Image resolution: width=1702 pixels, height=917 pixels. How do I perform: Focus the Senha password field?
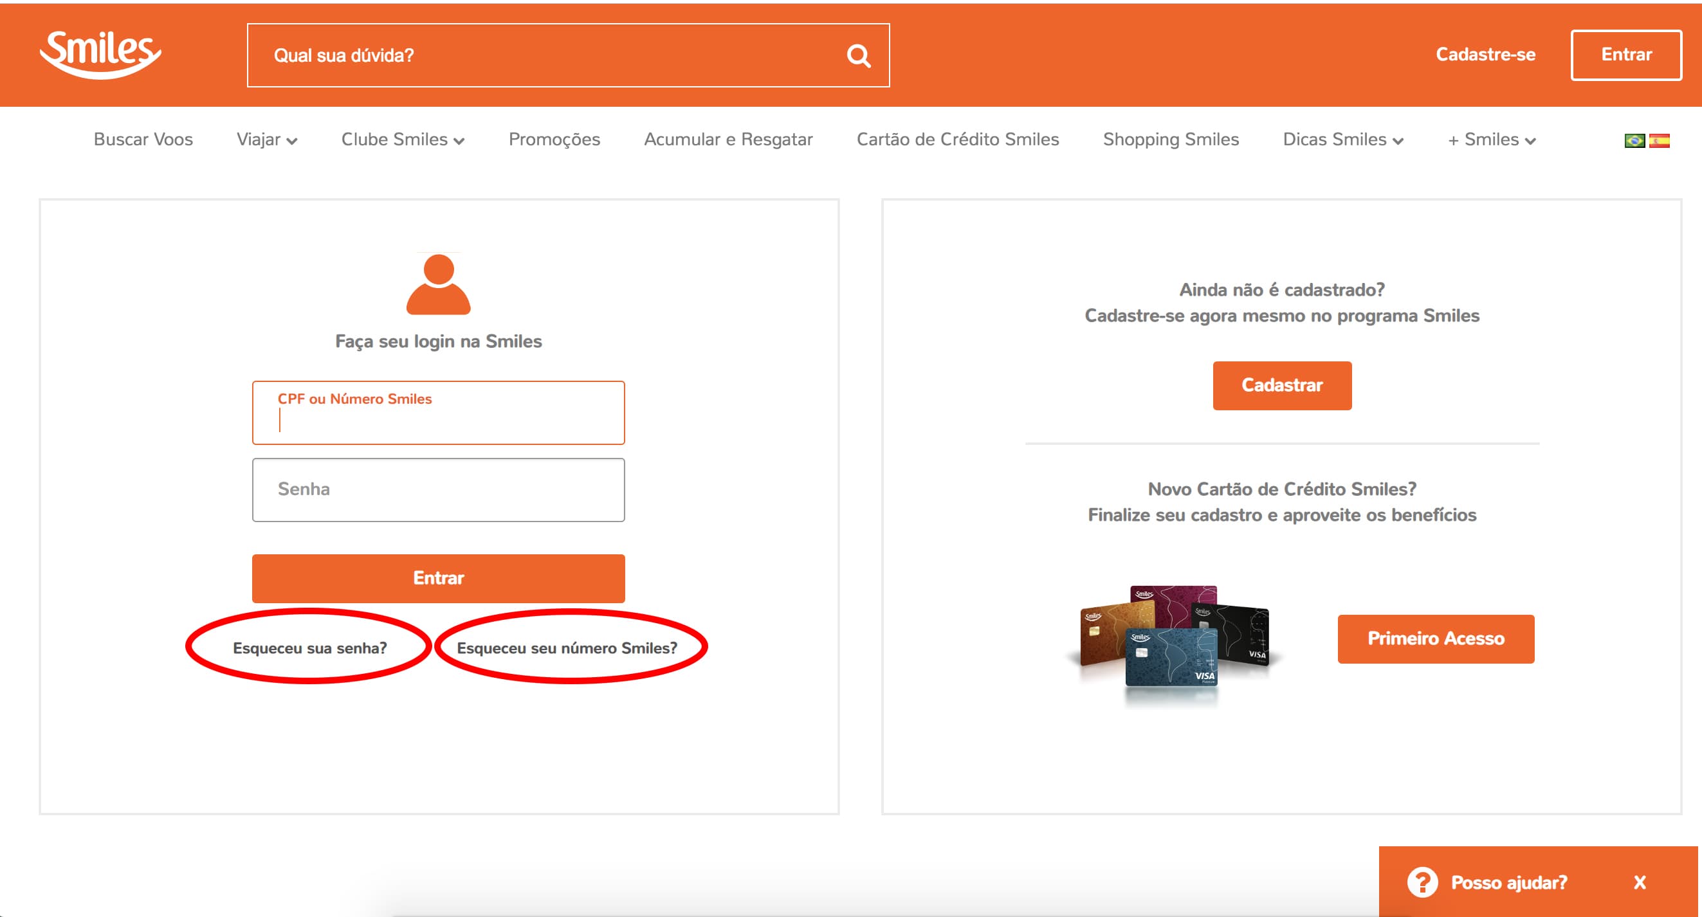pos(438,489)
